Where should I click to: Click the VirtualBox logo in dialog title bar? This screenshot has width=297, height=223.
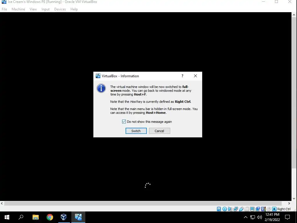98,76
